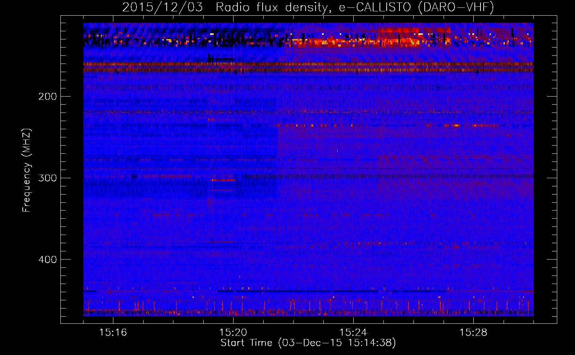Click the 15:16 time tick label
This screenshot has width=575, height=355.
[x=113, y=332]
